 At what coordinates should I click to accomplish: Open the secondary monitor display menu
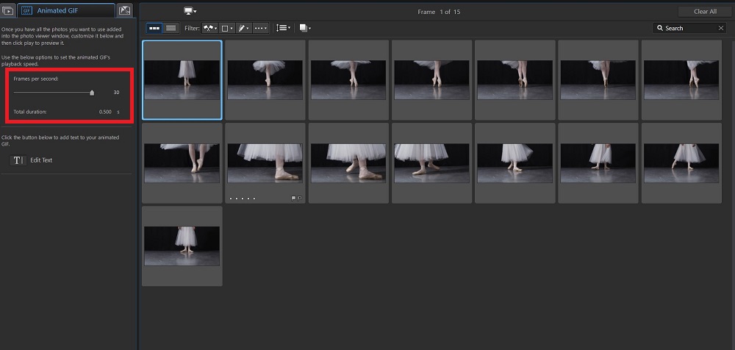coord(190,11)
